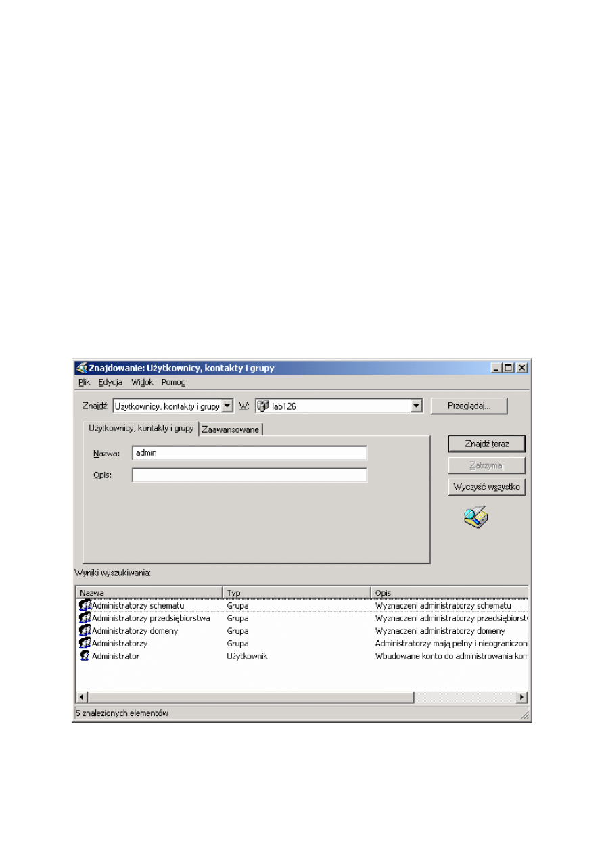Screen dimensions: 604x854
Task: Click the Administrator user icon in results
Action: [x=85, y=656]
